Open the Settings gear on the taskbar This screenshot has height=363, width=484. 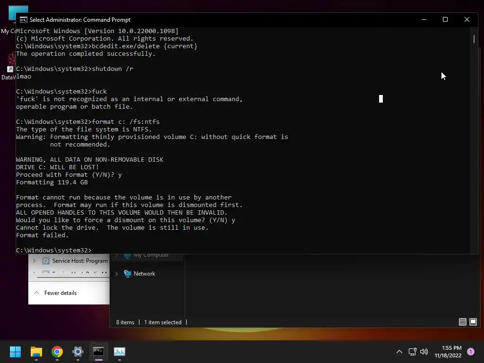tap(78, 352)
